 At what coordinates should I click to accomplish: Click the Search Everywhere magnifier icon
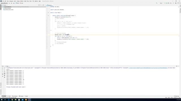click(x=180, y=3)
